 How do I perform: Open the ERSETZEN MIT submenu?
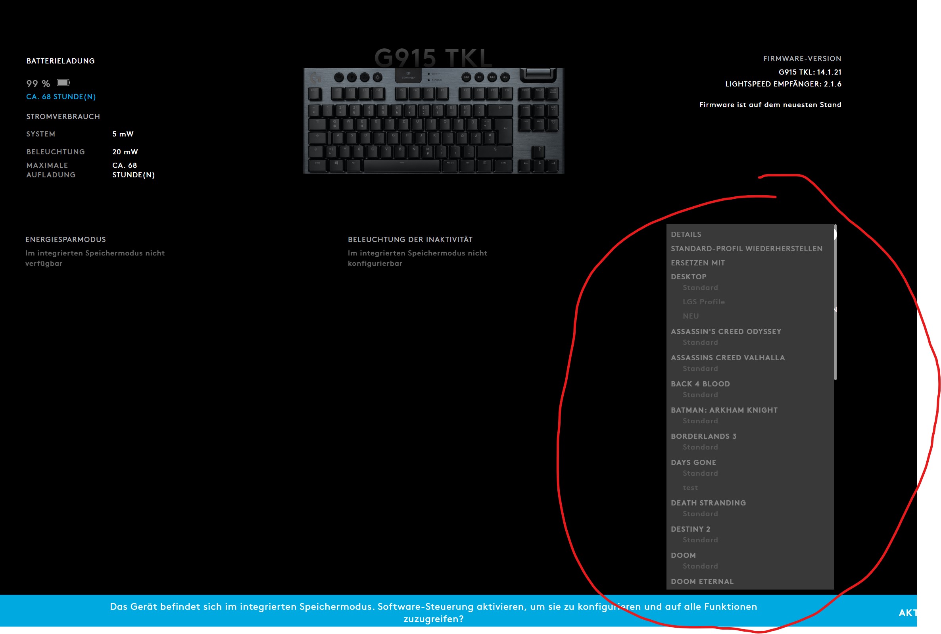[698, 263]
